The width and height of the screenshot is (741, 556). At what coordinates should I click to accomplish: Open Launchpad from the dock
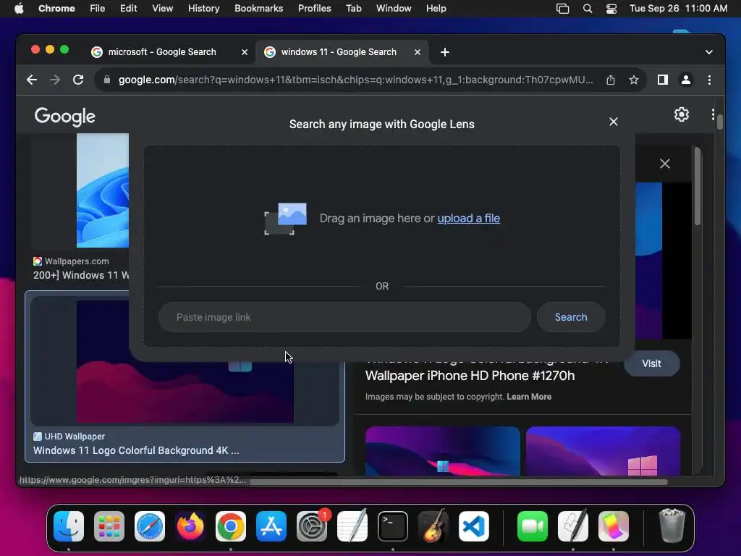point(109,526)
